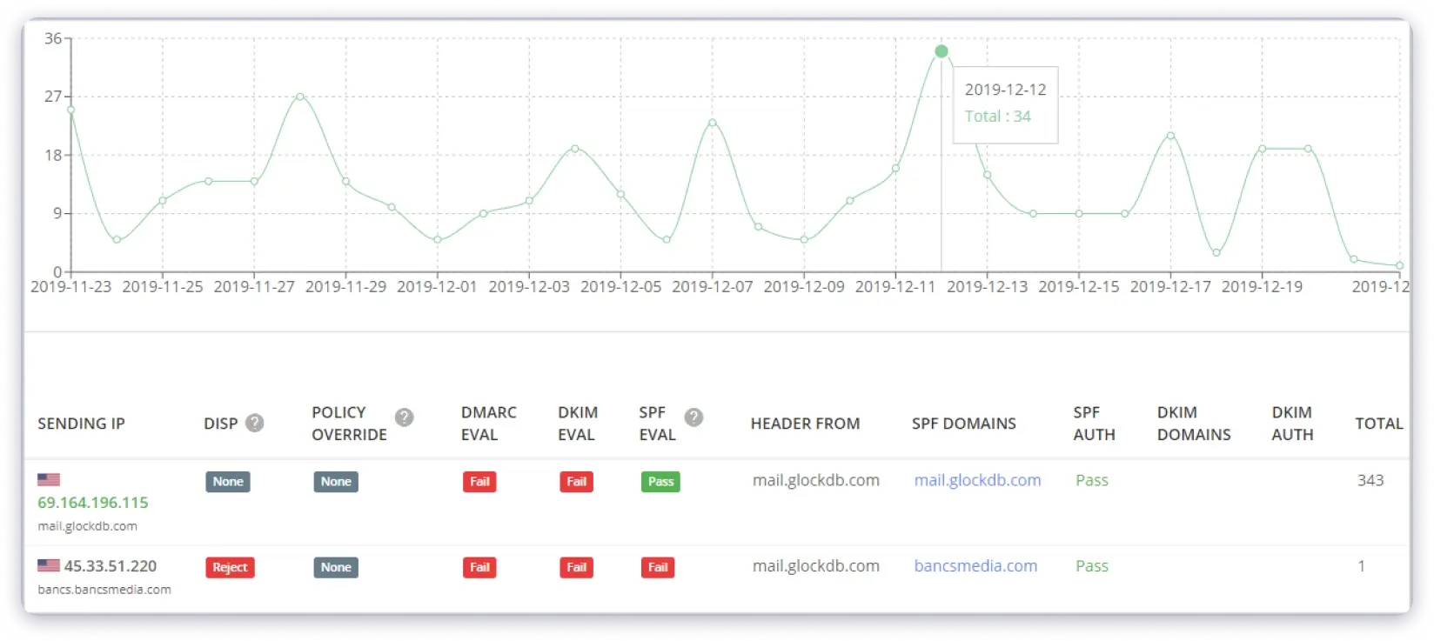Image resolution: width=1434 pixels, height=641 pixels.
Task: Click None disposition badge in first row
Action: point(228,482)
